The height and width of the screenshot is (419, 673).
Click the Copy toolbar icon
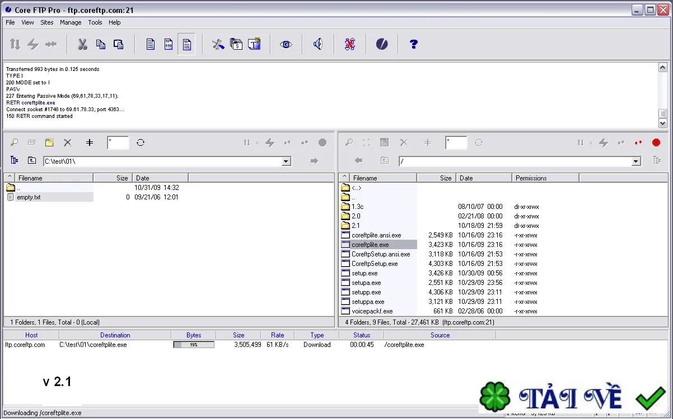(101, 45)
